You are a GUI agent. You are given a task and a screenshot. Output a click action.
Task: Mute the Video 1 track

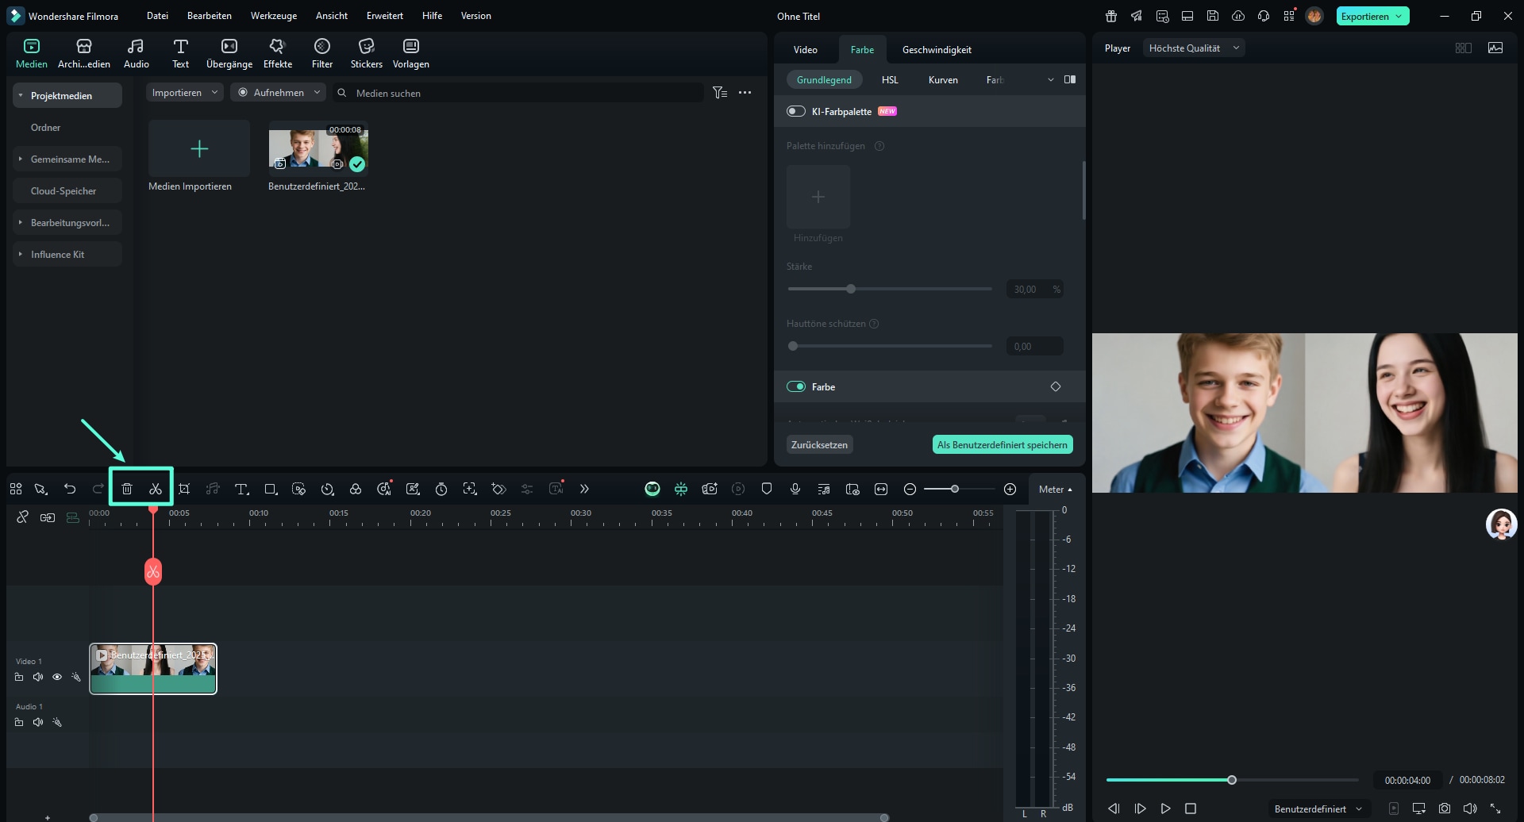coord(38,677)
